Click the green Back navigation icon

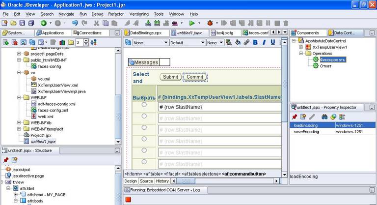tap(44, 23)
